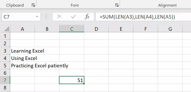Image resolution: width=191 pixels, height=92 pixels.
Task: Click cell with 'Using Excel'
Action: tap(22, 58)
